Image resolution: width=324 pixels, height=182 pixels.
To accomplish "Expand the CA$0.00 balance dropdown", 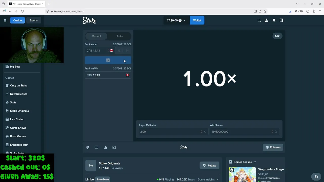I will (176, 20).
